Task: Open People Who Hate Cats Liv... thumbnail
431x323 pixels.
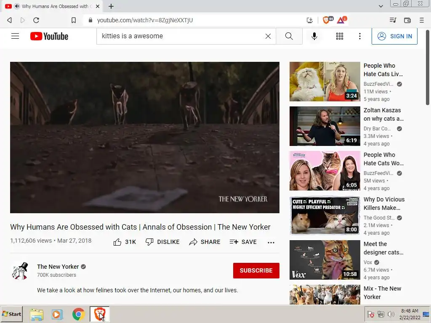Action: [325, 82]
